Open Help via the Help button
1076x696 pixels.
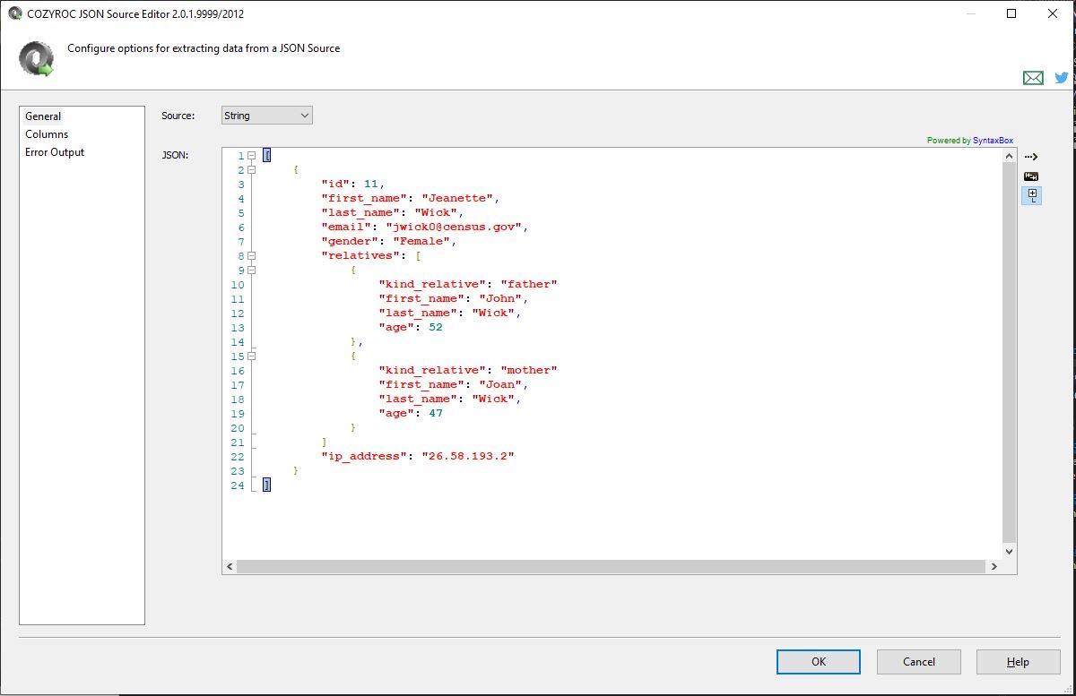tap(1018, 662)
